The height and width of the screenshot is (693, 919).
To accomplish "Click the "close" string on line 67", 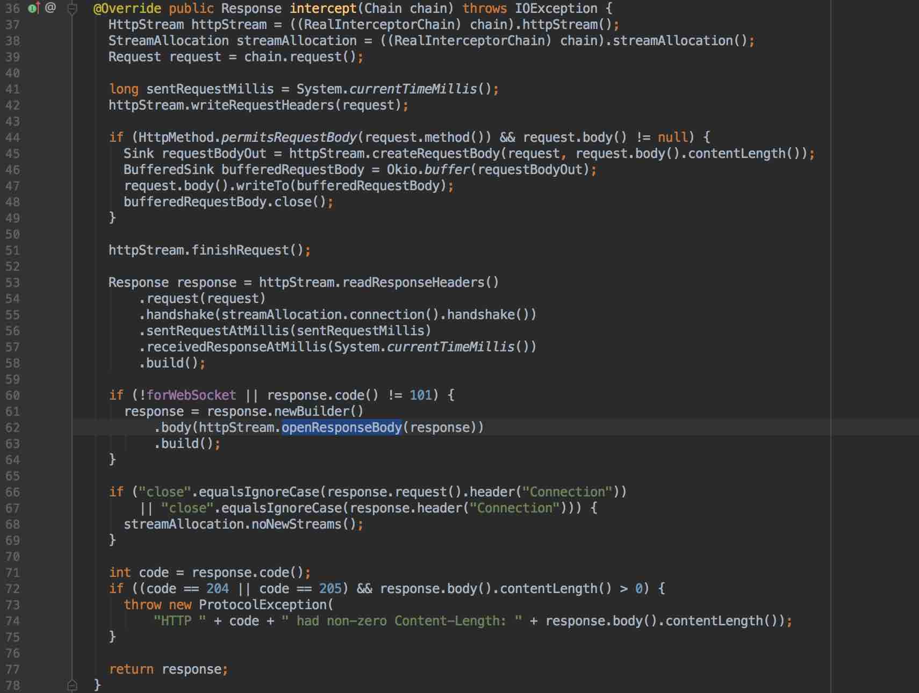I will 188,508.
